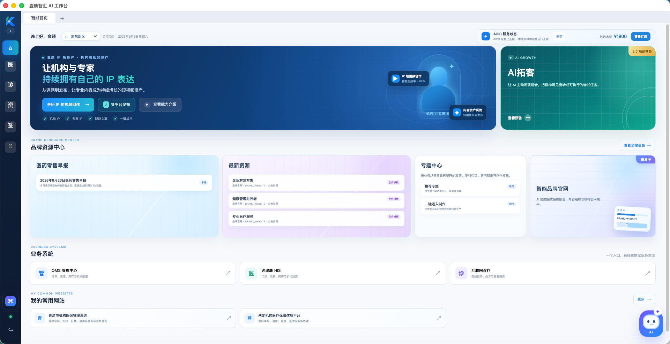Viewport: 670px width, 344px height.
Task: Open OMS 管理中心 external arrow
Action: [228, 273]
